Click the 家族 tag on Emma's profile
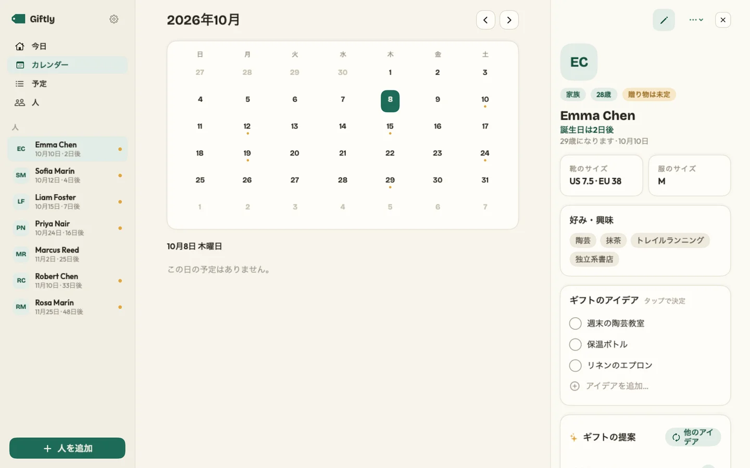The image size is (750, 468). [573, 95]
